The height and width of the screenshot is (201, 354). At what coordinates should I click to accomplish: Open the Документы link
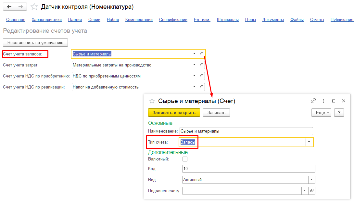point(273,19)
